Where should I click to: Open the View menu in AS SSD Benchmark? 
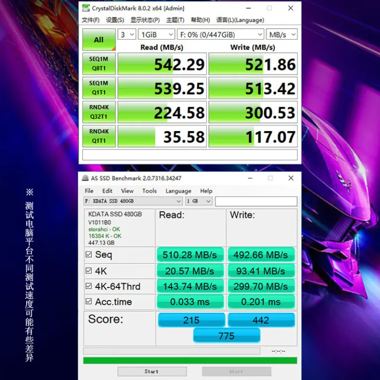point(127,191)
